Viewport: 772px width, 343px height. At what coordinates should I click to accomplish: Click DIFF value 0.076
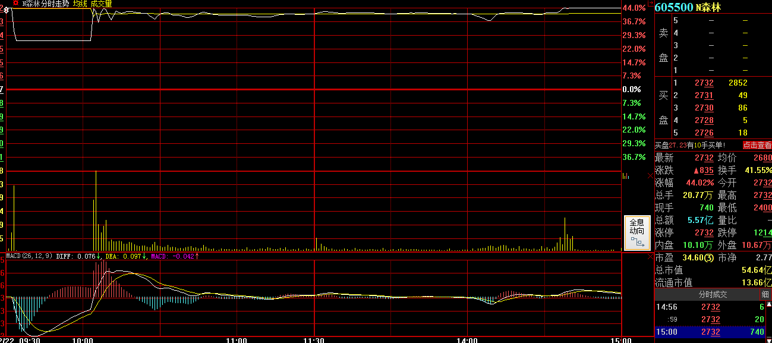87,257
